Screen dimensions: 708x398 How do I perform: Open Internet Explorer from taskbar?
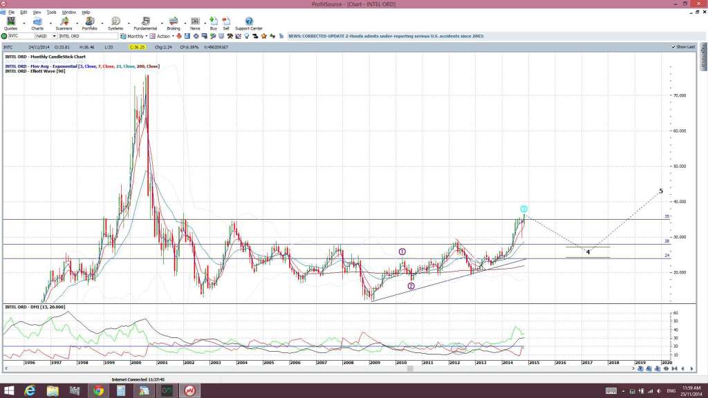(30, 391)
